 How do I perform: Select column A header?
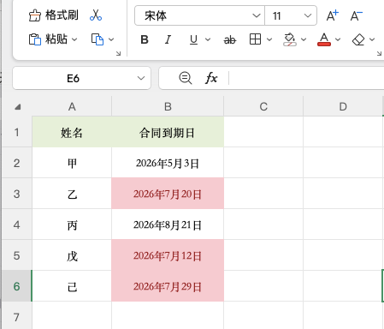72,106
